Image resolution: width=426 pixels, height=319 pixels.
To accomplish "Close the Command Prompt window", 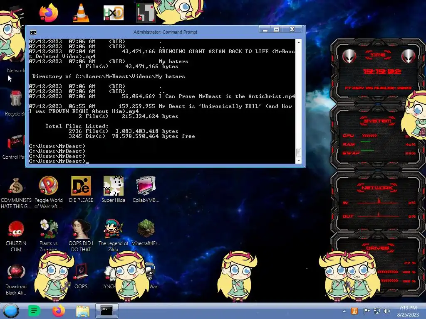I will [292, 29].
